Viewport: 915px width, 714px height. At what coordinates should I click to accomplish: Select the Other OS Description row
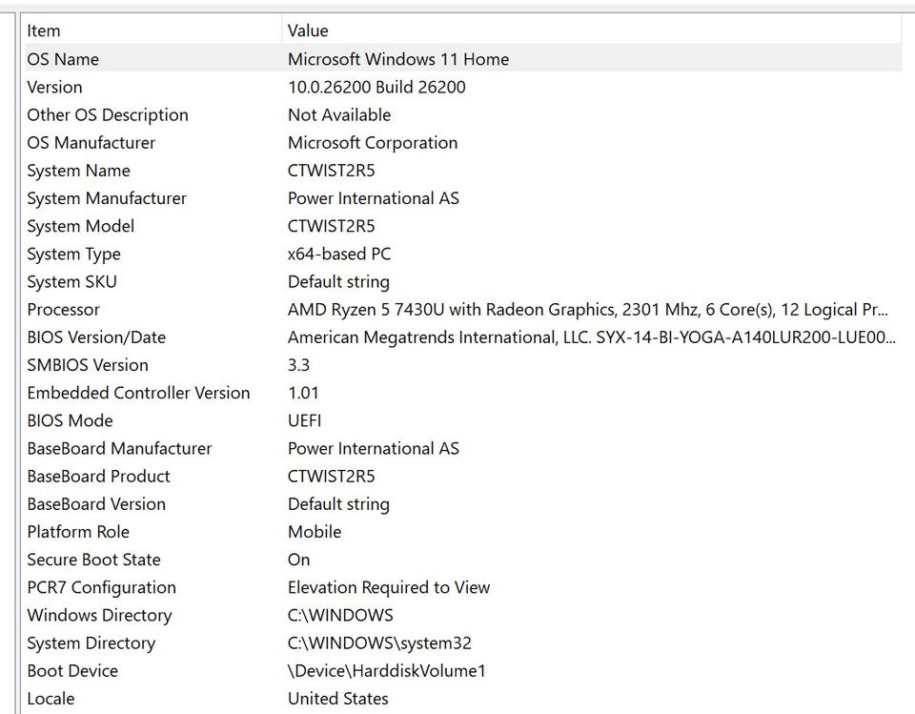pyautogui.click(x=107, y=114)
